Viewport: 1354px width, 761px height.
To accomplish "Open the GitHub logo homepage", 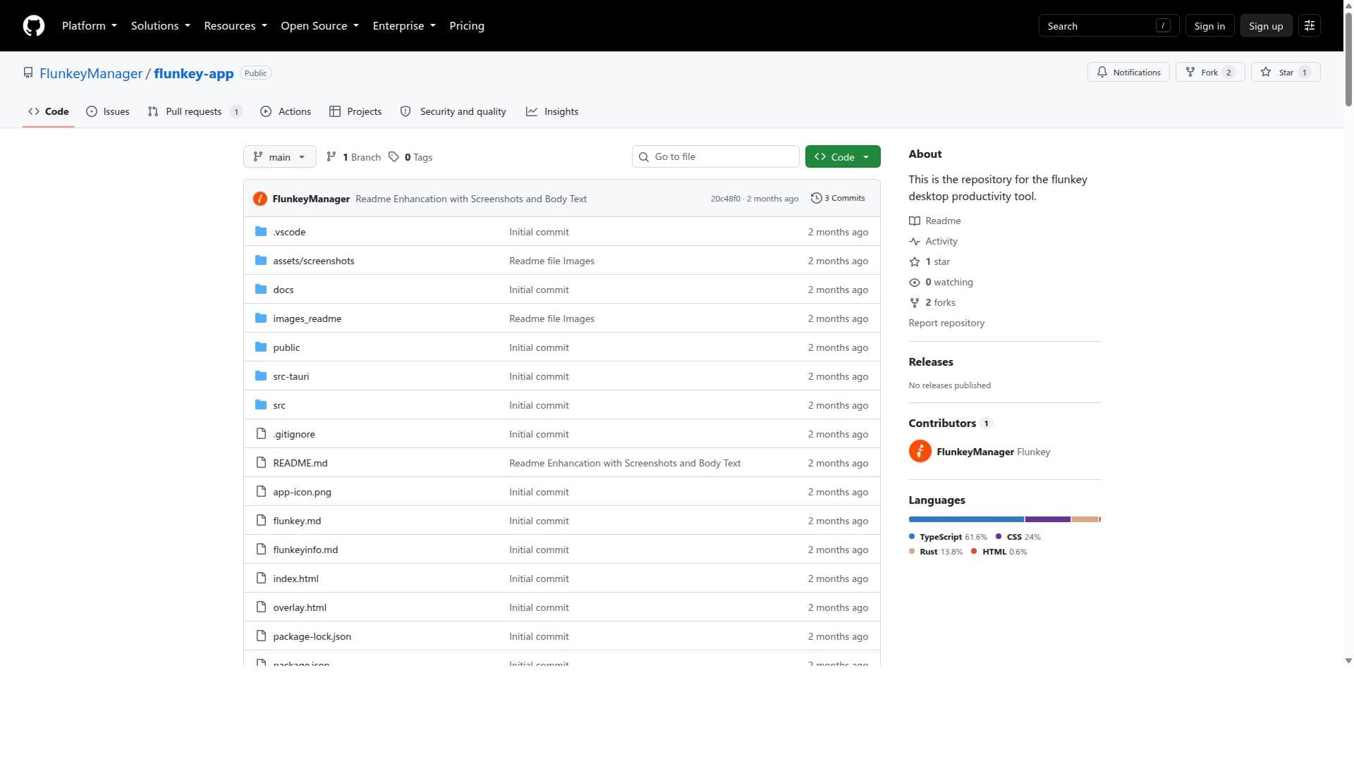I will 34,26.
